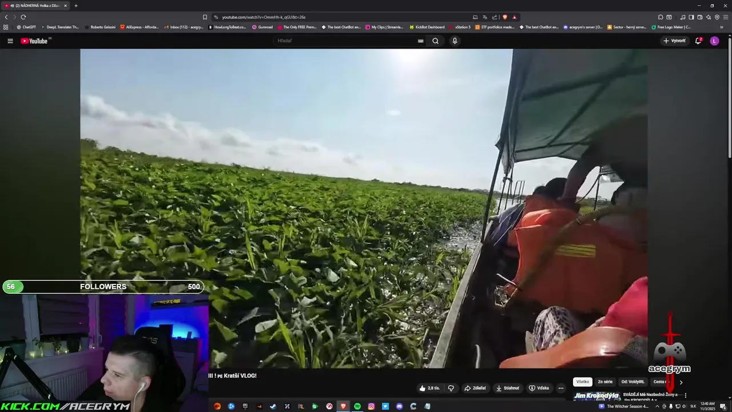Select the Zo série filter chip

(x=605, y=382)
